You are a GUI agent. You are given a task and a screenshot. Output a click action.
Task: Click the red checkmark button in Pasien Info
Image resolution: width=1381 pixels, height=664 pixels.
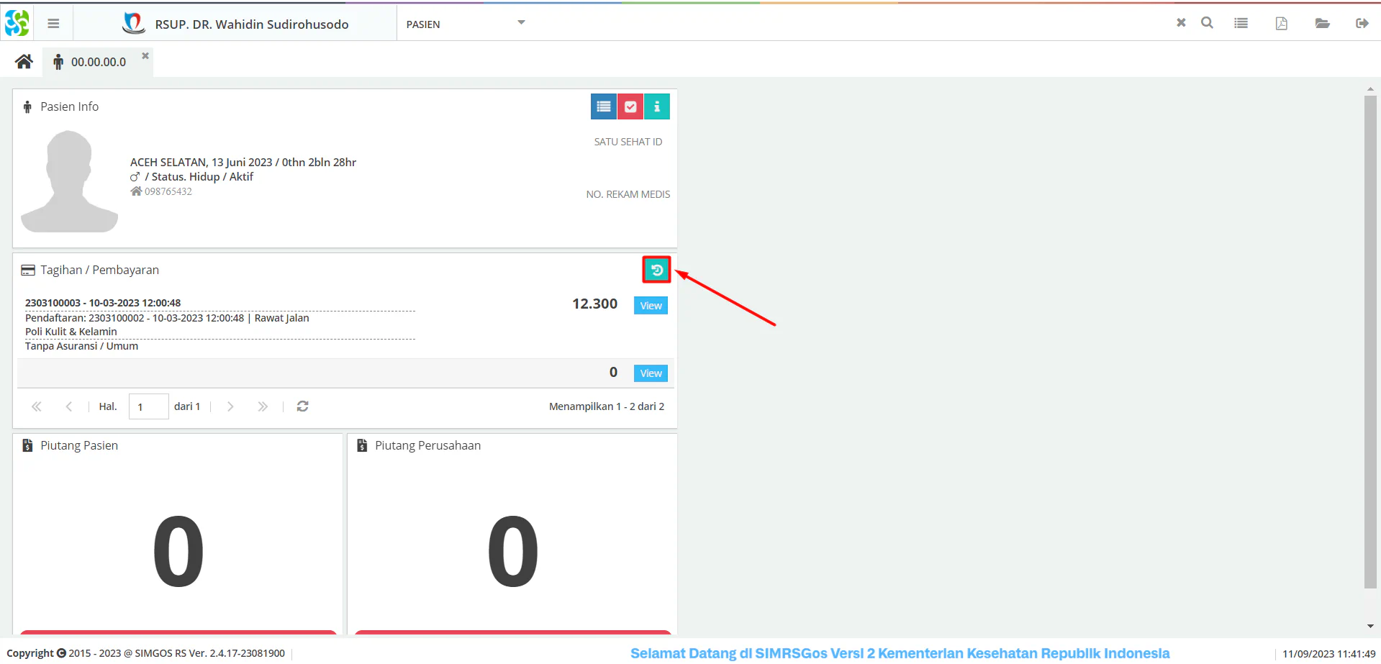630,106
